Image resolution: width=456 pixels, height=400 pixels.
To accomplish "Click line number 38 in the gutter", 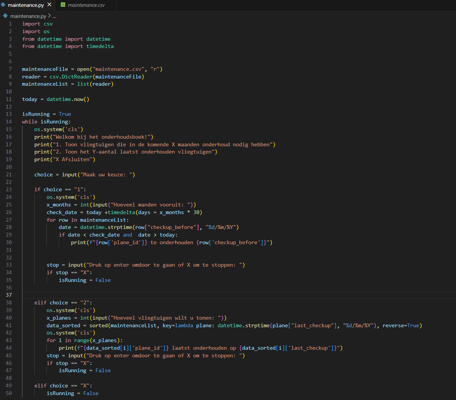I will pyautogui.click(x=9, y=302).
